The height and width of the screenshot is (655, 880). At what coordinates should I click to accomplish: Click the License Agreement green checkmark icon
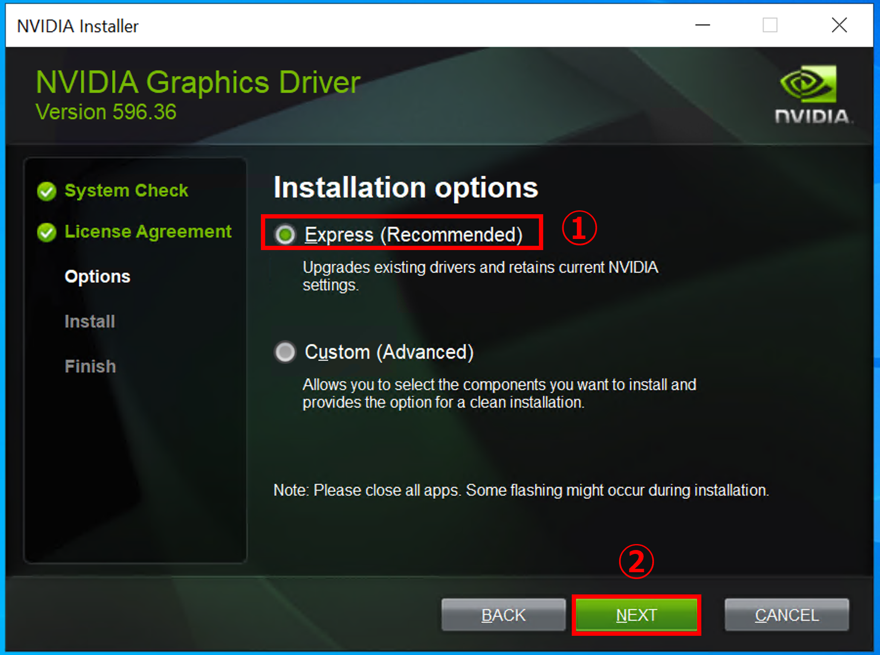click(46, 232)
